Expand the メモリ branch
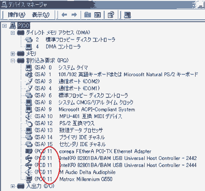 click(13, 54)
